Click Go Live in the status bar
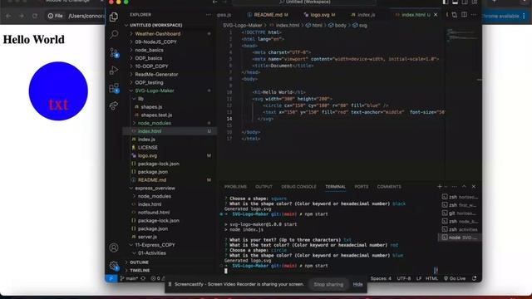The image size is (532, 299). 455,278
